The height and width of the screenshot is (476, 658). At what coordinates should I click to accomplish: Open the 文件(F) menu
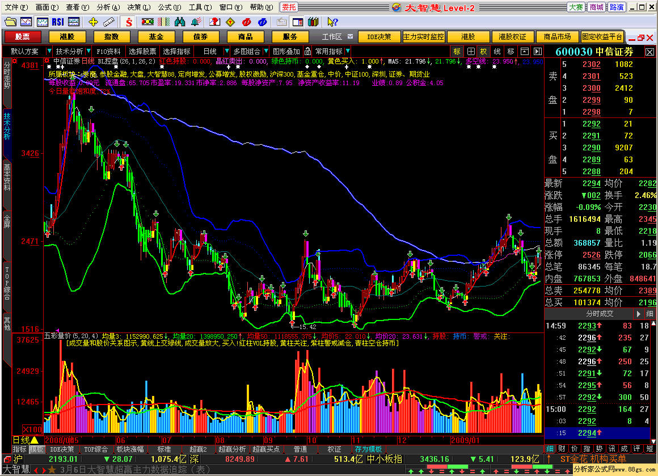pos(16,7)
